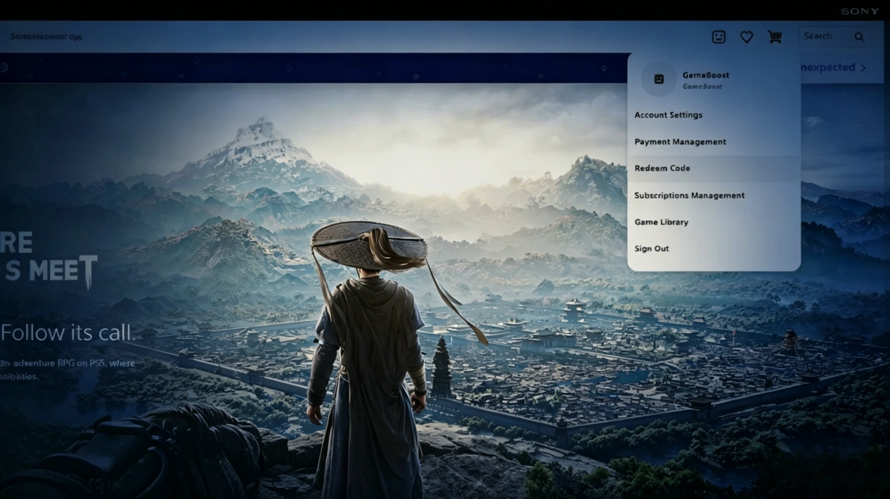The height and width of the screenshot is (499, 890).
Task: Click the profile avatar icon in header
Action: click(718, 37)
